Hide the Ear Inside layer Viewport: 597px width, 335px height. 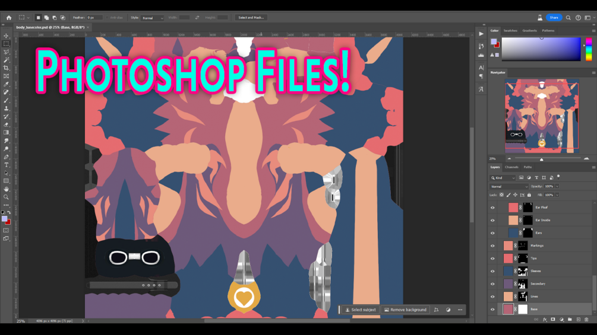point(492,221)
